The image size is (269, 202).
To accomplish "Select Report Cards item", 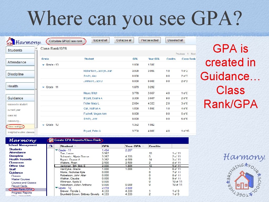I will click(x=19, y=186).
